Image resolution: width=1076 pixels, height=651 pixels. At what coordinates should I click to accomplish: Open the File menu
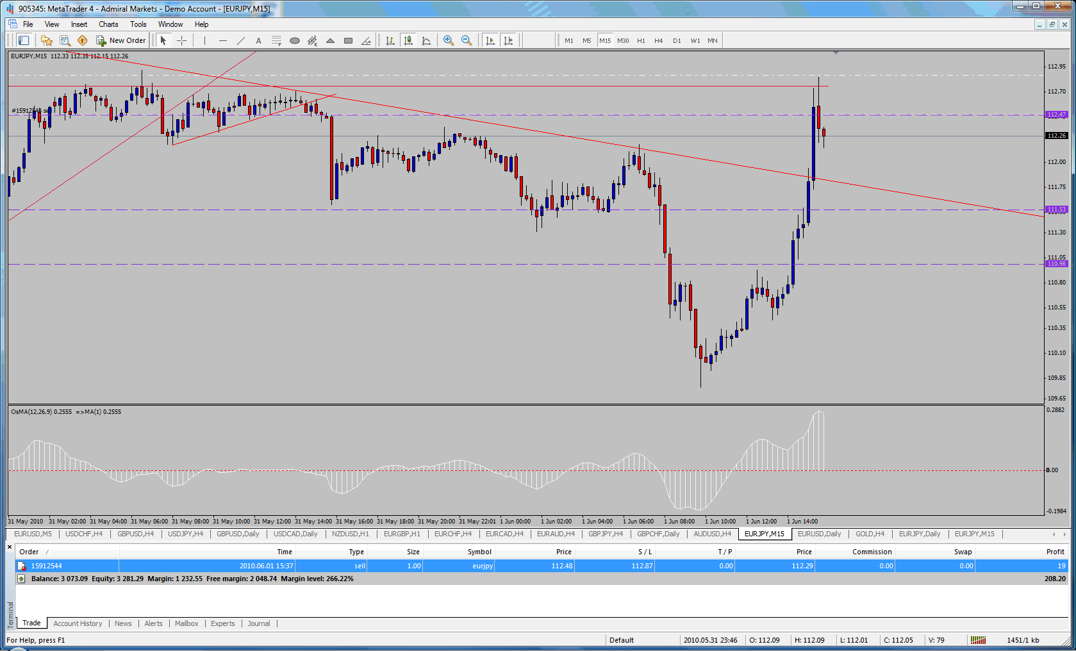click(x=28, y=24)
